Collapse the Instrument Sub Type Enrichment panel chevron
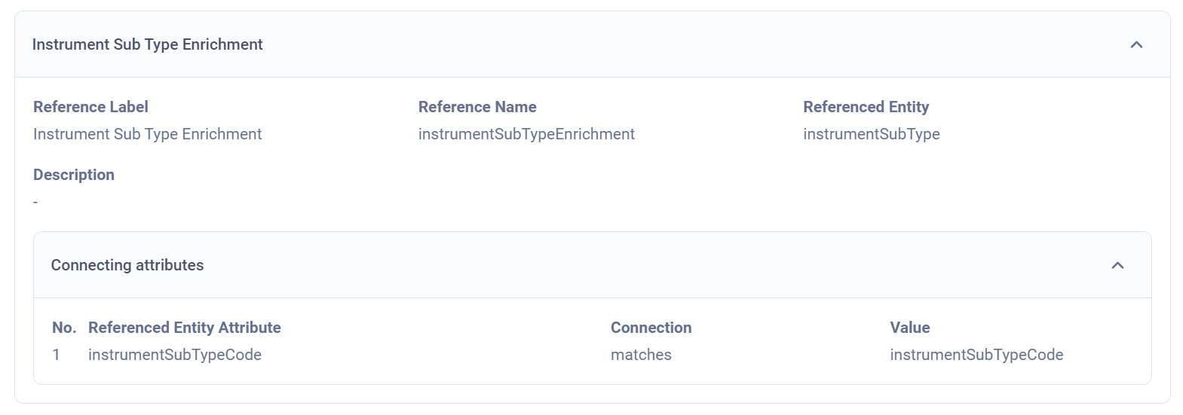The height and width of the screenshot is (415, 1183). [1136, 45]
